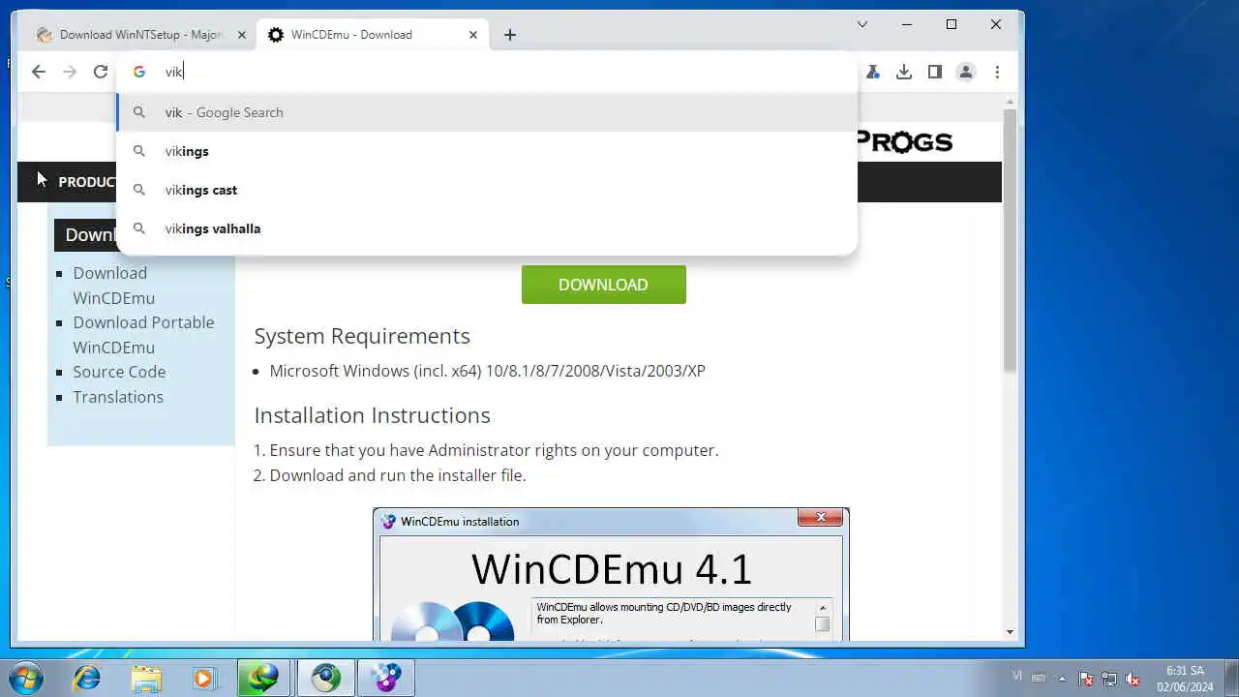
Task: Open the Windows Start orb
Action: pos(26,678)
